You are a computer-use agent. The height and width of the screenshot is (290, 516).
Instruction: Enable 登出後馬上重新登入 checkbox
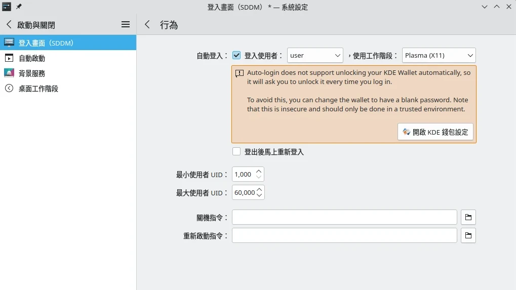[x=236, y=151]
